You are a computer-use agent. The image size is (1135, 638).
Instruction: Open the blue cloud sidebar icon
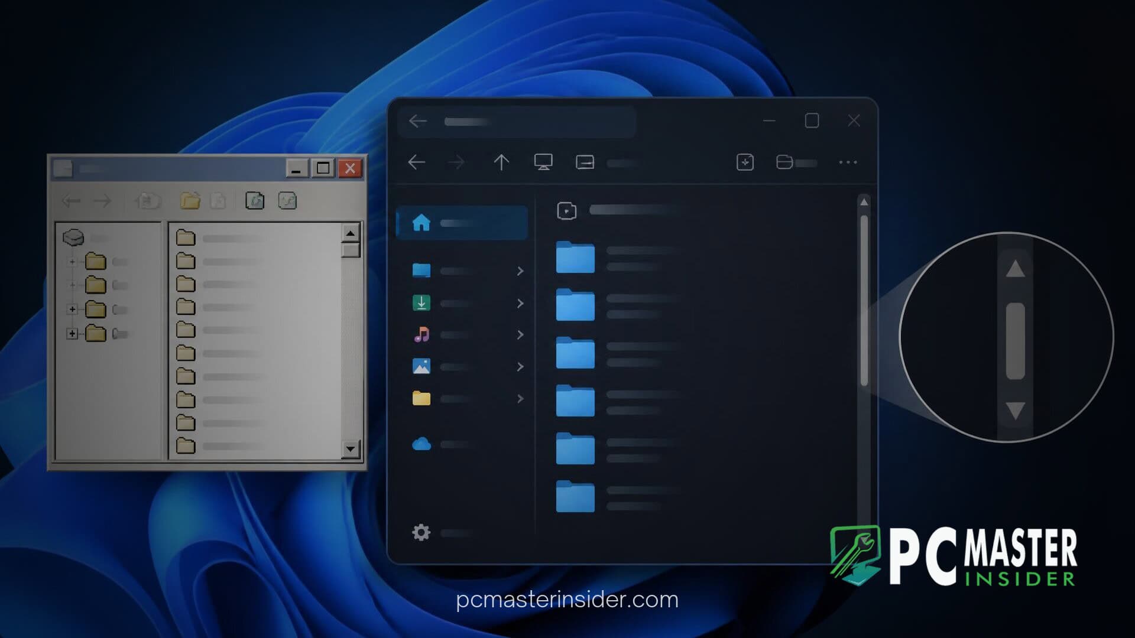(x=421, y=444)
